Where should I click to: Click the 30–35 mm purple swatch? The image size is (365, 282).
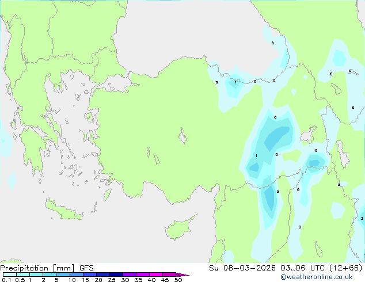pyautogui.click(x=130, y=275)
